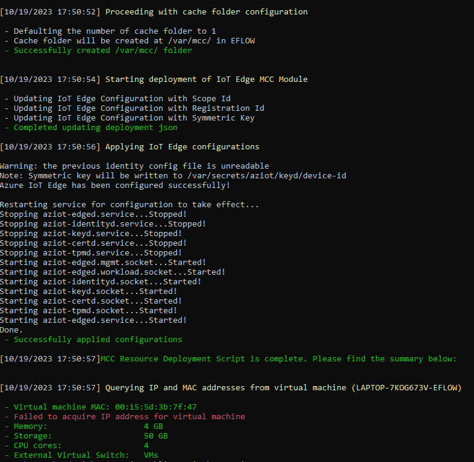The width and height of the screenshot is (474, 462).
Task: Click the VM name 'LAPTOP-7KOG673V-EFLOW'
Action: [x=407, y=388]
